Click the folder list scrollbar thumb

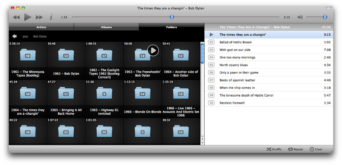(202, 54)
